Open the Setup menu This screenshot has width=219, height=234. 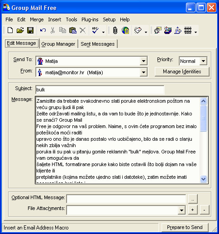coord(109,19)
